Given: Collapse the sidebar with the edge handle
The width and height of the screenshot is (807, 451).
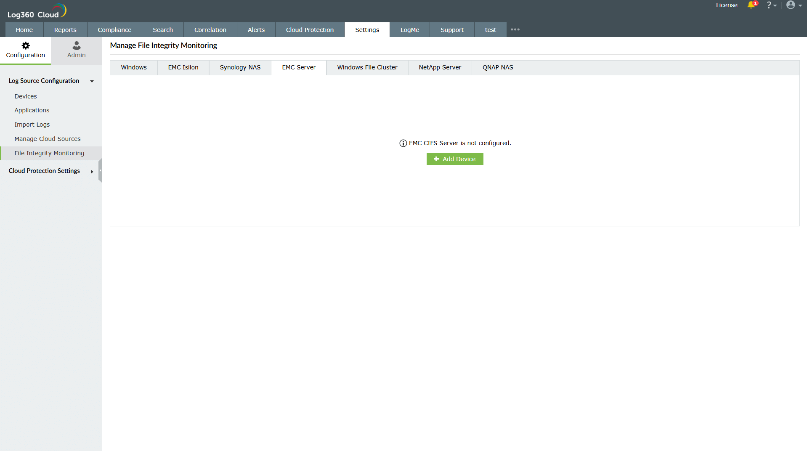Looking at the screenshot, I should click(x=101, y=170).
